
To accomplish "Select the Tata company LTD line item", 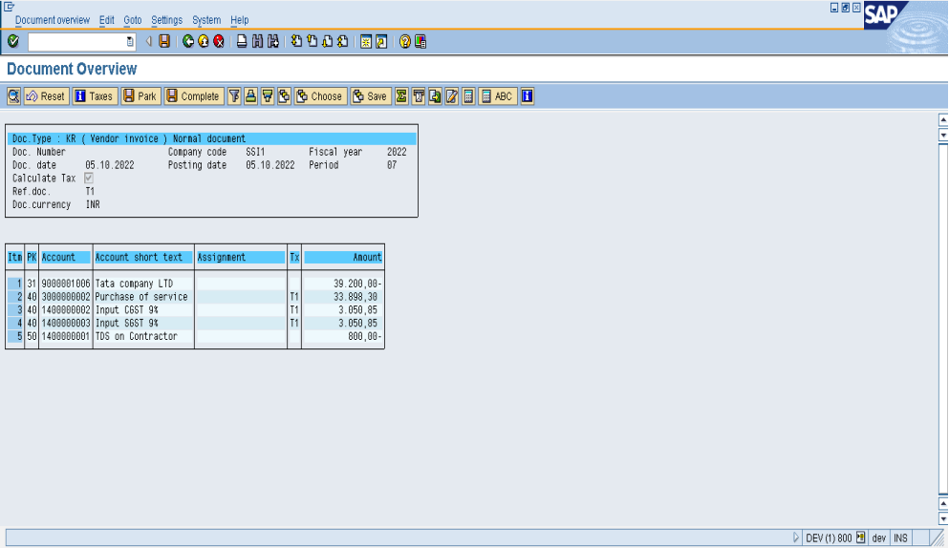I will click(143, 284).
